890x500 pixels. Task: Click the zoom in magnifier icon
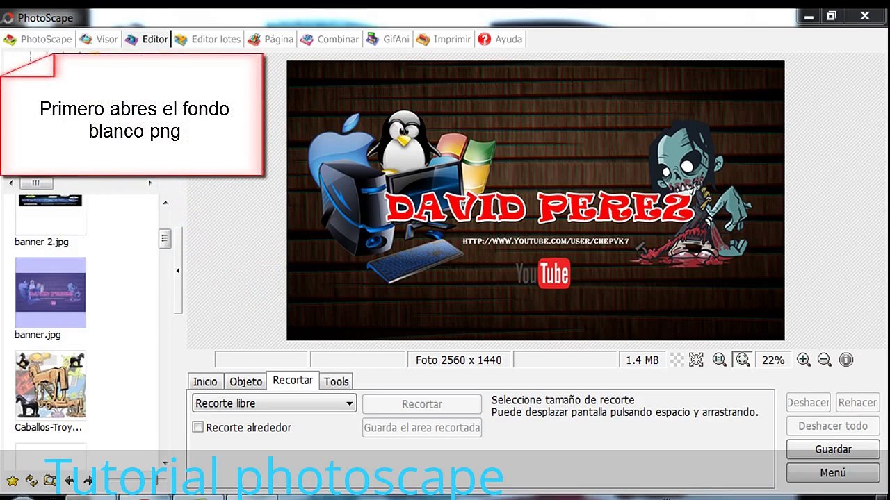804,360
